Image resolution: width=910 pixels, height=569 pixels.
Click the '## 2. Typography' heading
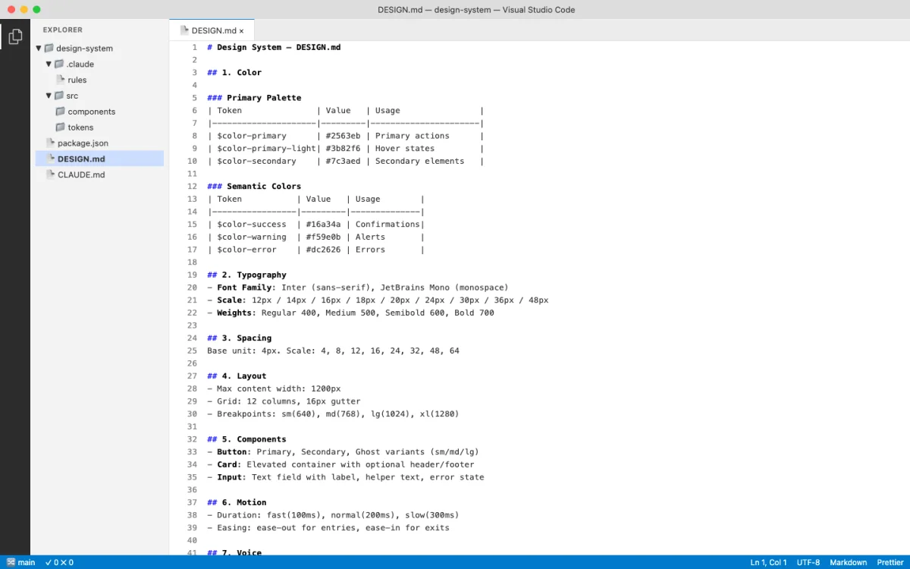(246, 275)
